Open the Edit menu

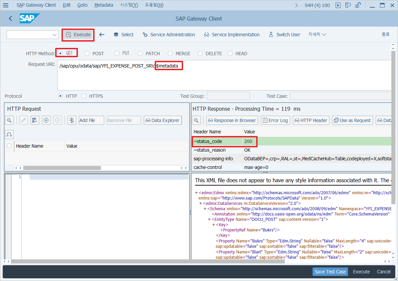[x=67, y=5]
